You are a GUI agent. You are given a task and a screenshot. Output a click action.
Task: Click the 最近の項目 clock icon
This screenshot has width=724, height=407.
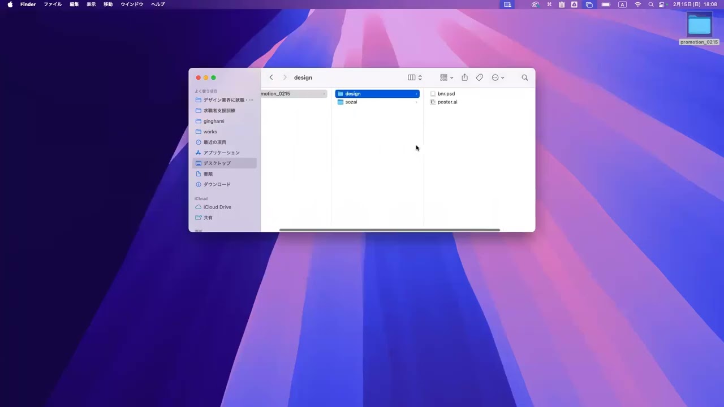pos(198,142)
